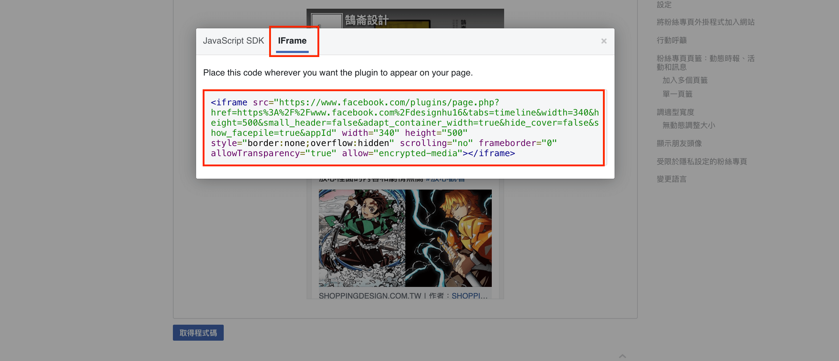This screenshot has height=361, width=839.
Task: Go to 行動呼籲 section link
Action: tap(672, 40)
